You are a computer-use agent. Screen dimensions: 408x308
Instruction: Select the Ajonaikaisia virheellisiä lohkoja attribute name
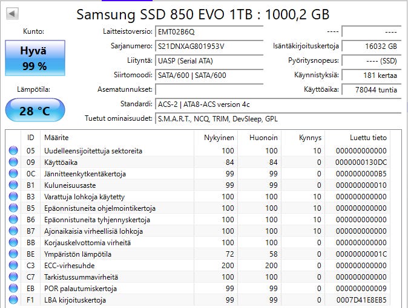coord(93,231)
